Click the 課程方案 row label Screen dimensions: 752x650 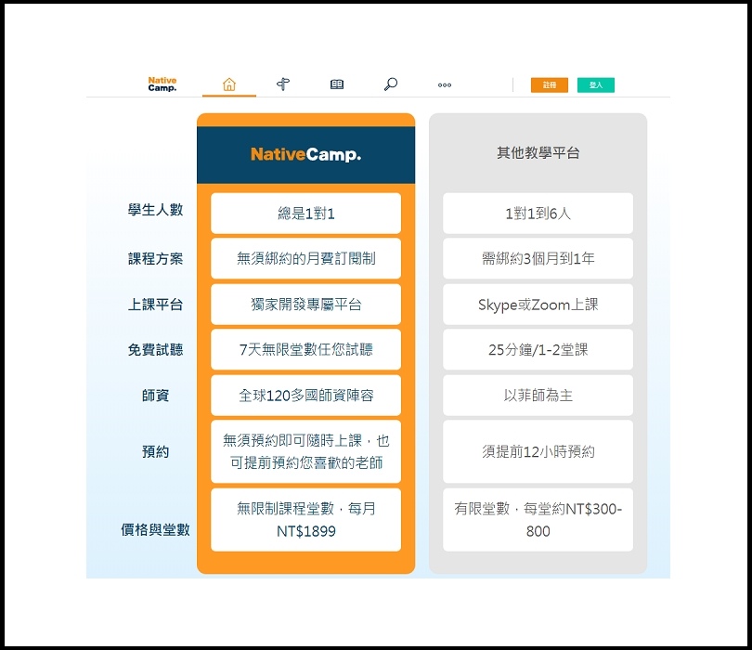[155, 258]
